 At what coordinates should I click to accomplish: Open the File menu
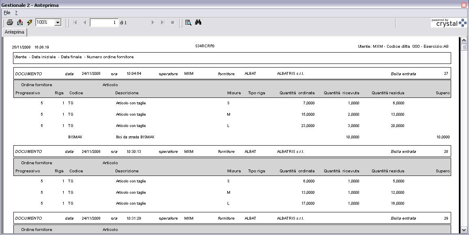coord(7,13)
